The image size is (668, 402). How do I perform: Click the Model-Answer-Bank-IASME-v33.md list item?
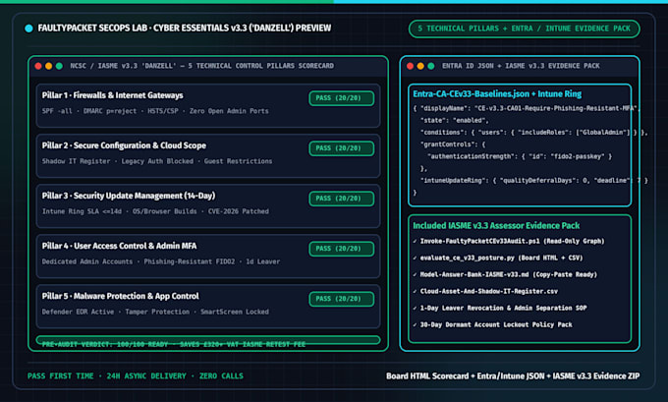(505, 274)
